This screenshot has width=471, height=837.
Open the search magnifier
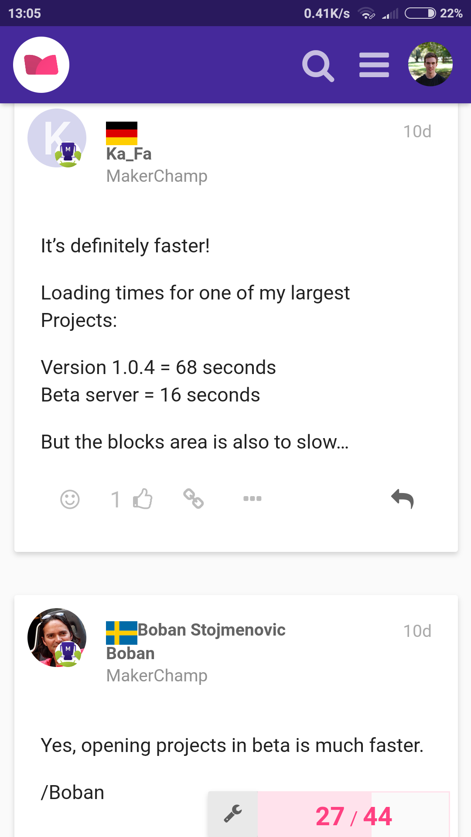(x=318, y=66)
